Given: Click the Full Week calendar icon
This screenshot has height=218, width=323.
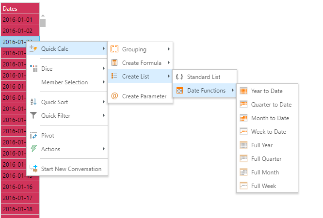Looking at the screenshot, I should (x=243, y=186).
